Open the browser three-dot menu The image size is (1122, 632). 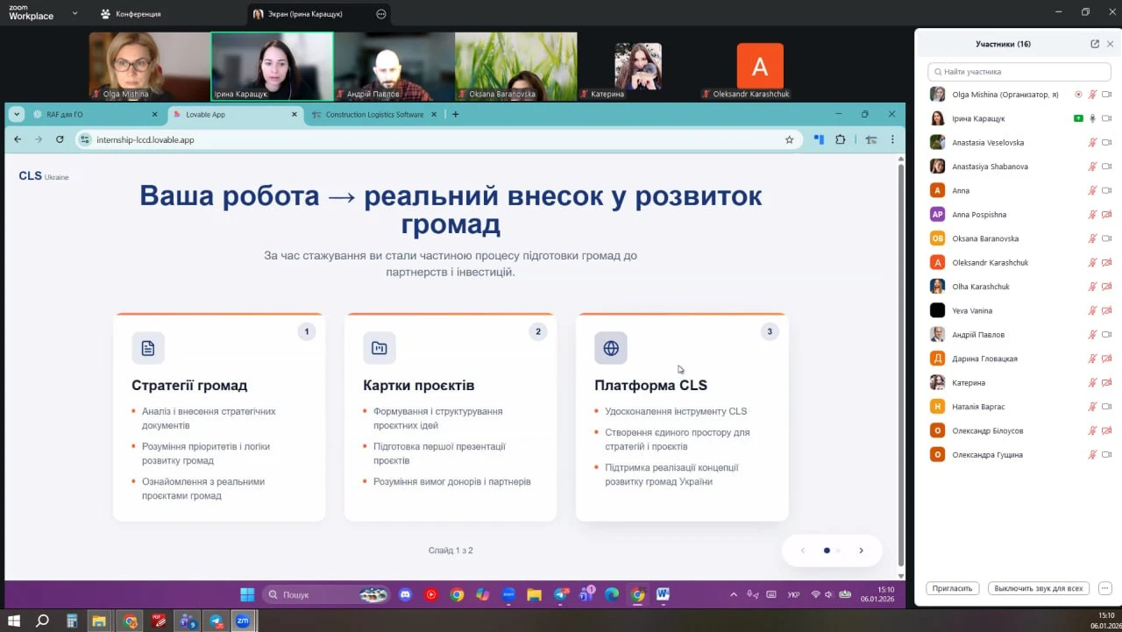pos(892,139)
